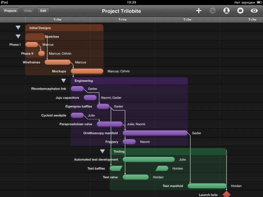This screenshot has width=263, height=197.
Task: Collapse the Engineering group triangle
Action: (x=63, y=81)
